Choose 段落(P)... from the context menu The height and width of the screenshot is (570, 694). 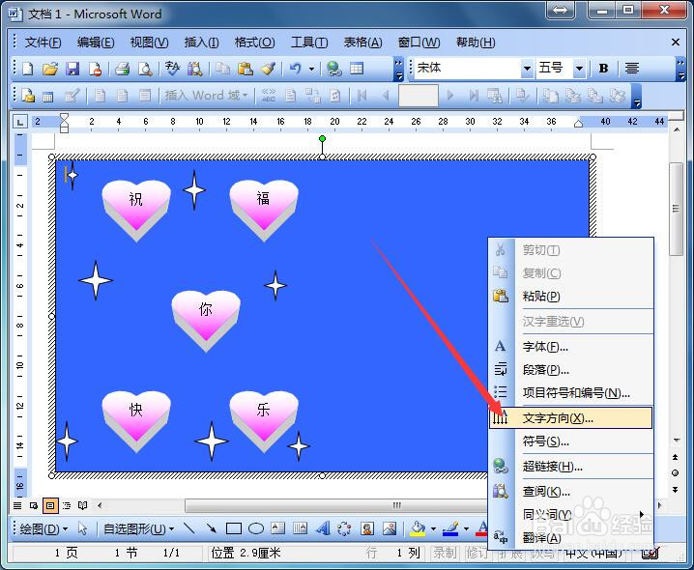(x=570, y=369)
